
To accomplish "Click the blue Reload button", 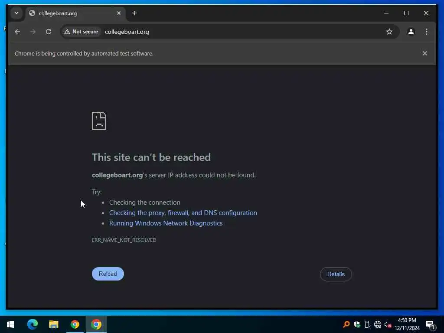I will pyautogui.click(x=108, y=274).
